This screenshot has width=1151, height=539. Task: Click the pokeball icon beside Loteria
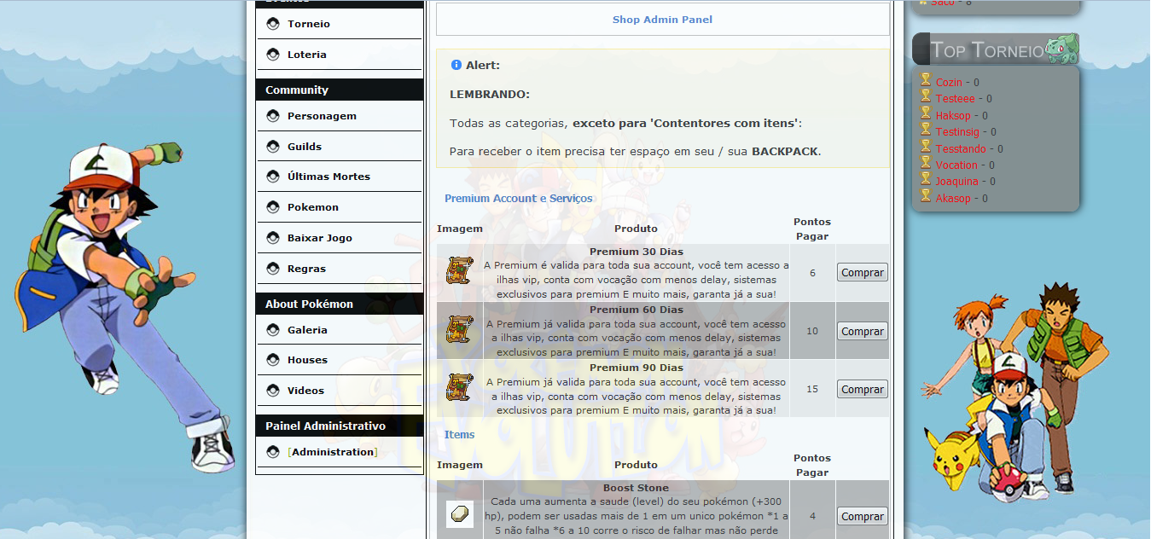point(273,55)
